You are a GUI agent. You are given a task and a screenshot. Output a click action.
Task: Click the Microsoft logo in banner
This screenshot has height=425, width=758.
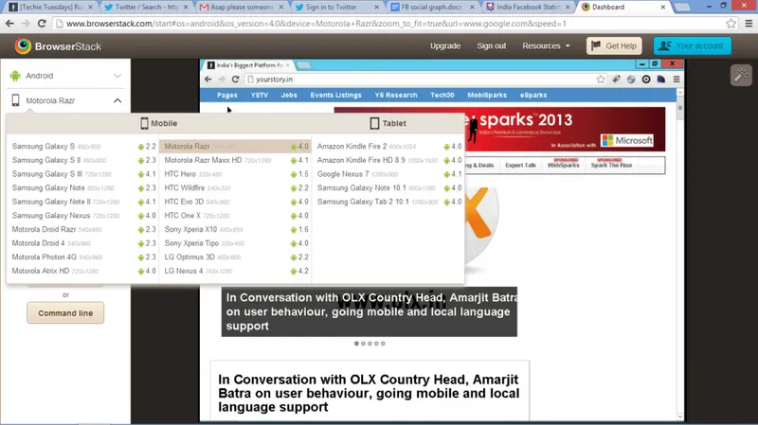(x=627, y=140)
